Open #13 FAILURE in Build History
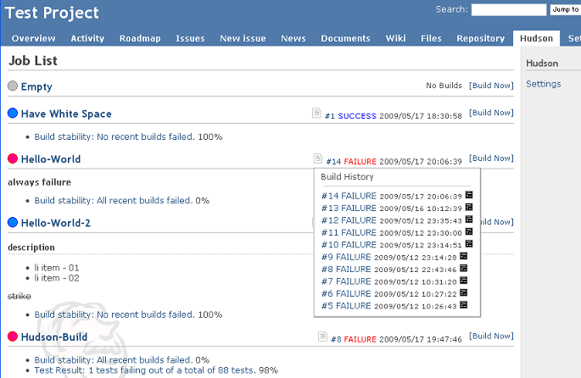 click(x=349, y=208)
